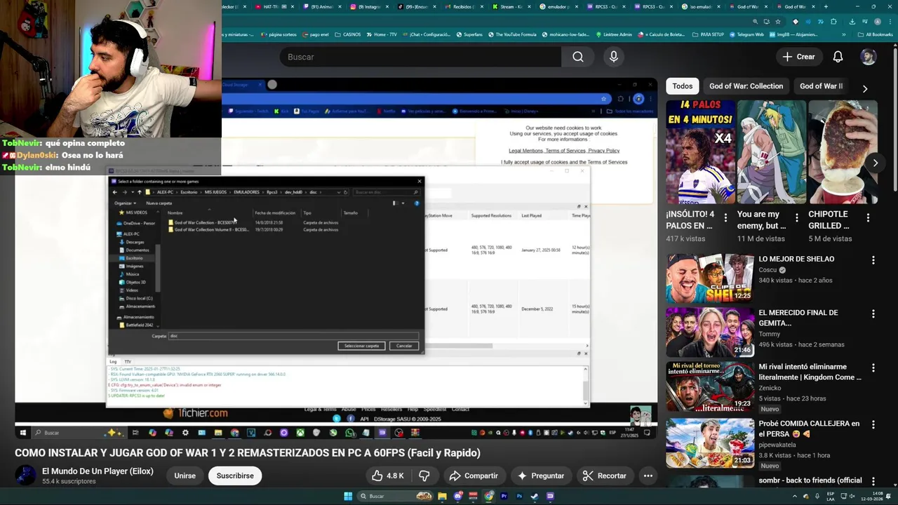Click the Carpeta name field

point(293,336)
